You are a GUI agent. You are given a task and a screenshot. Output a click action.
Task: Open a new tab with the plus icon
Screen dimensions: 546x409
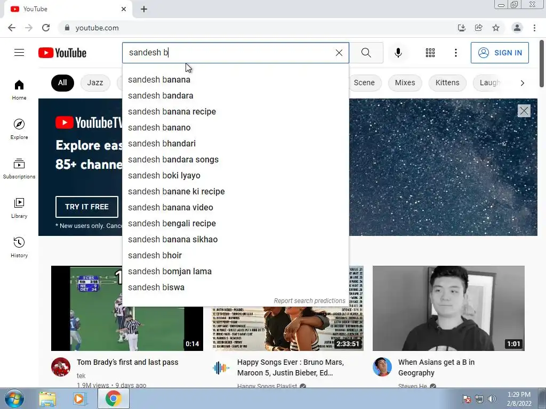click(144, 9)
